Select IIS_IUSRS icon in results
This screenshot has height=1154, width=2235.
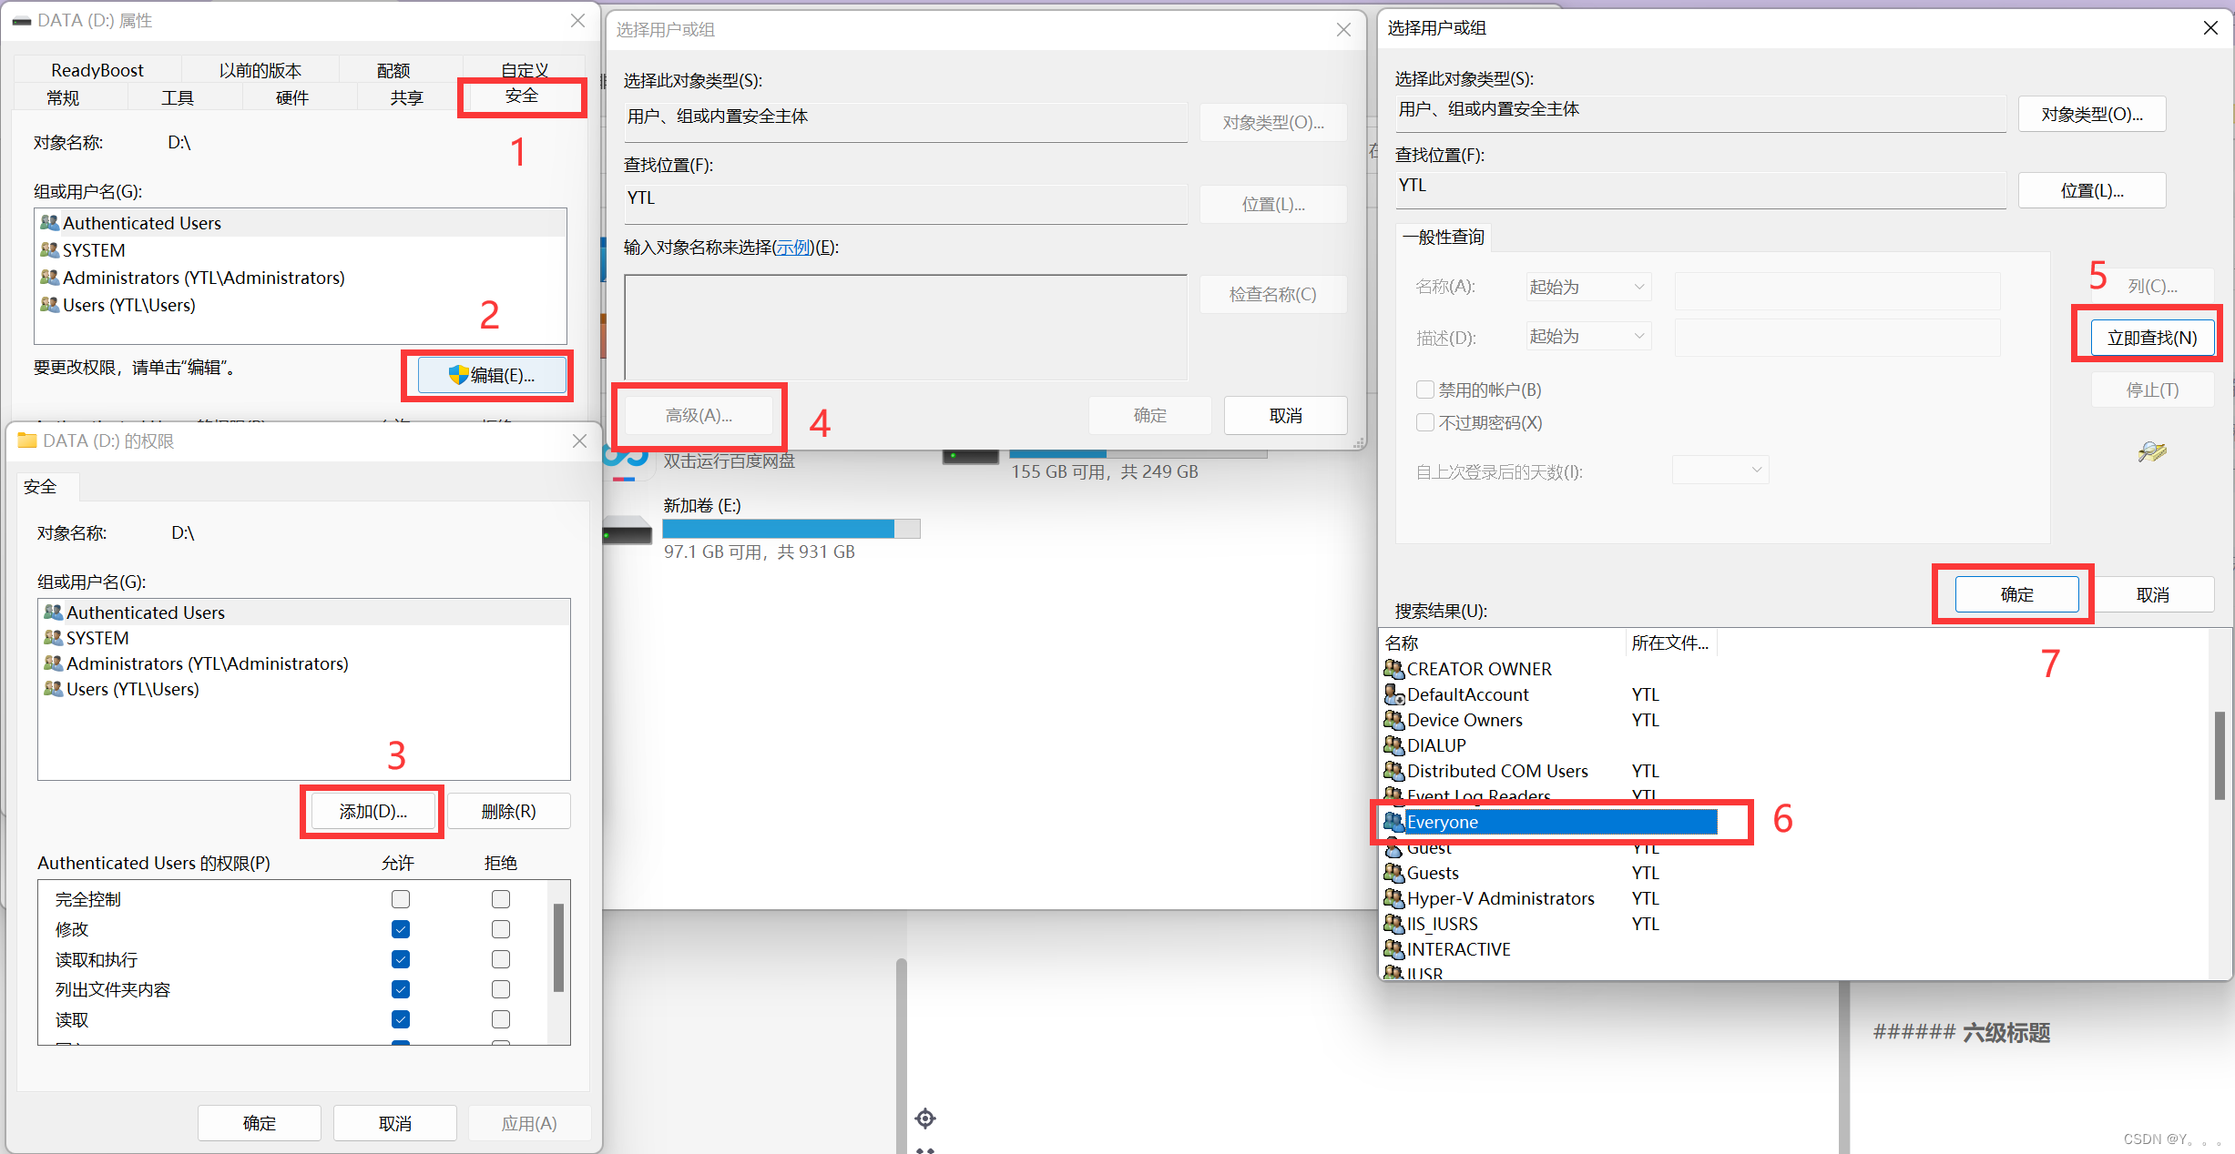[1393, 924]
